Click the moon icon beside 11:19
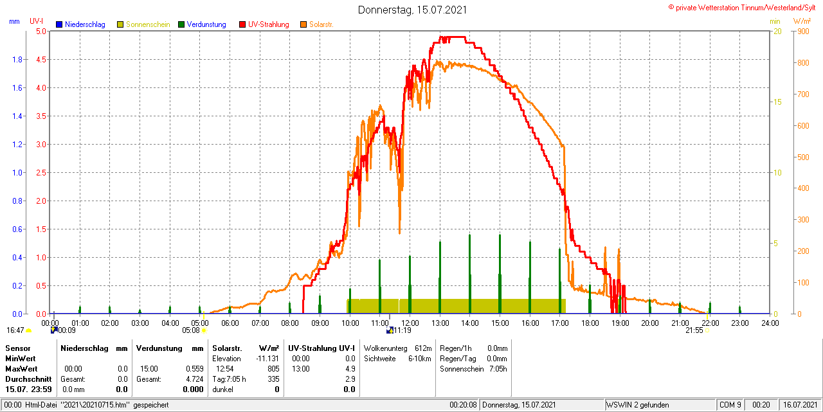This screenshot has height=412, width=823. pos(389,330)
